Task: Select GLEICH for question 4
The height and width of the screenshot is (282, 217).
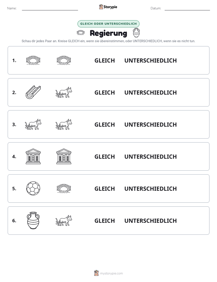Action: (105, 157)
